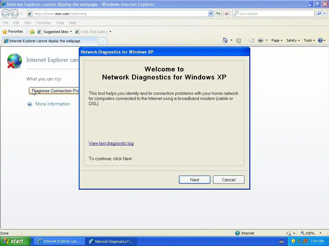
Task: Click the More information link text
Action: 53,104
